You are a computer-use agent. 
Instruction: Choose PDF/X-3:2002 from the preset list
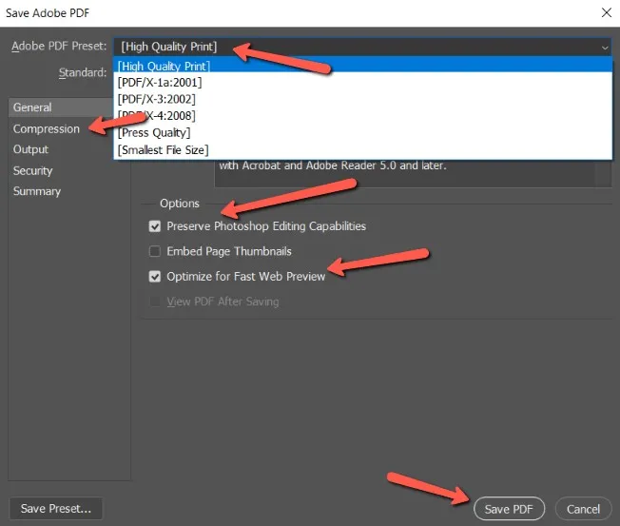point(362,99)
